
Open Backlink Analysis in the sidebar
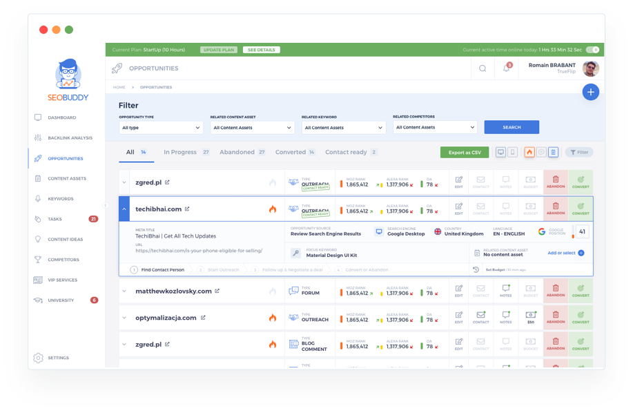pyautogui.click(x=64, y=138)
